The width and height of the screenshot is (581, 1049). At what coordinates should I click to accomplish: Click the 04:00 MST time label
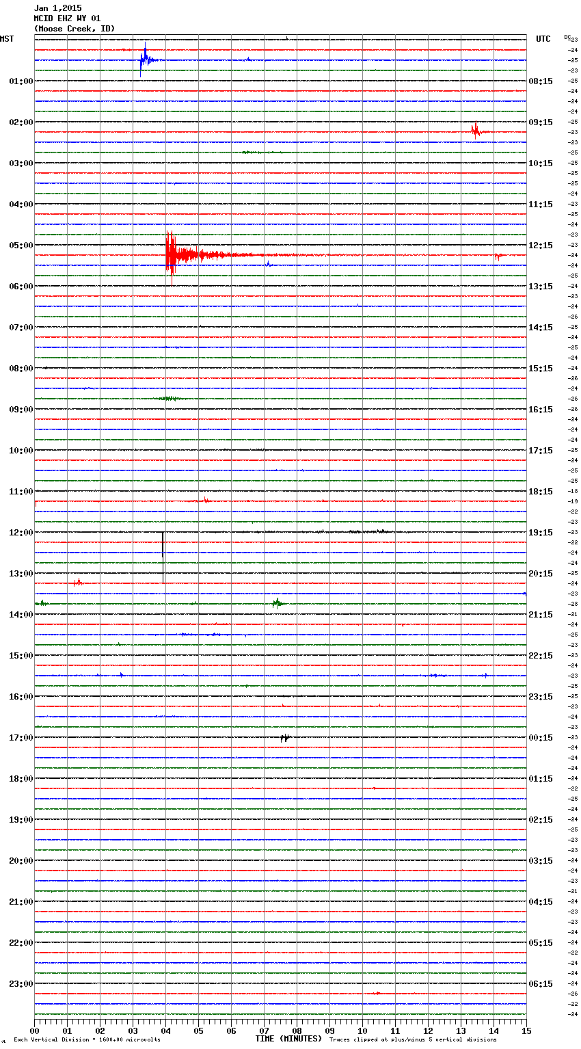21,204
